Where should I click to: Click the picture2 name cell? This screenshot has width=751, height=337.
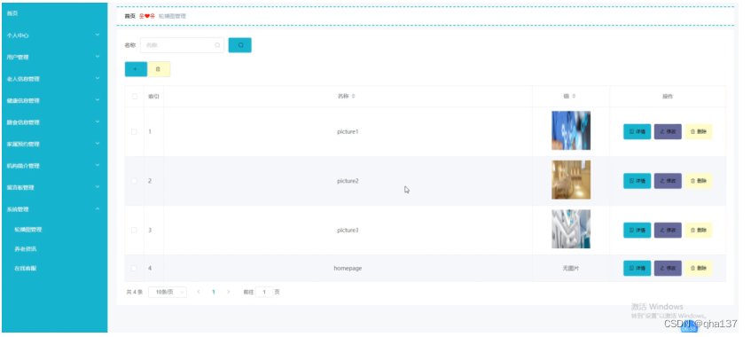point(348,181)
